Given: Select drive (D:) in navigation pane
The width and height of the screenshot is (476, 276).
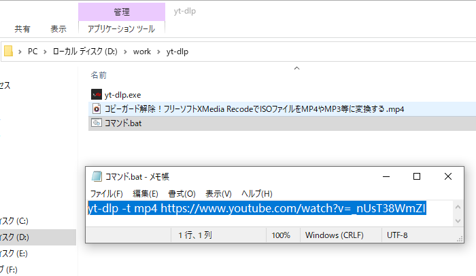Looking at the screenshot, I should [x=14, y=237].
